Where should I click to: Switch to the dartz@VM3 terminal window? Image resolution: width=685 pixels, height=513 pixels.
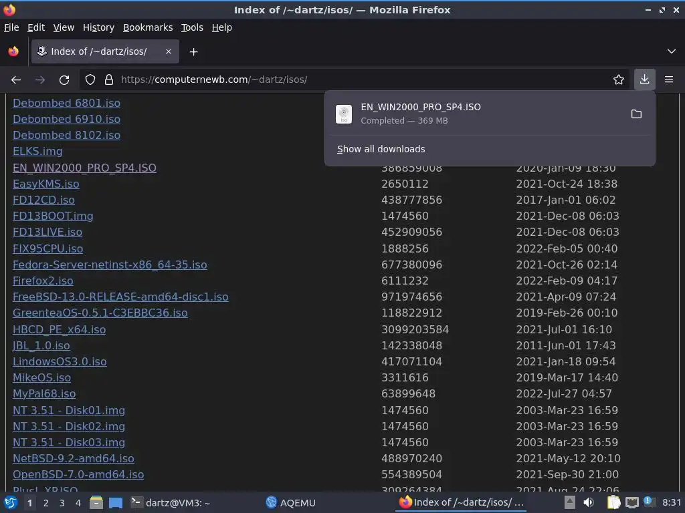(x=171, y=503)
